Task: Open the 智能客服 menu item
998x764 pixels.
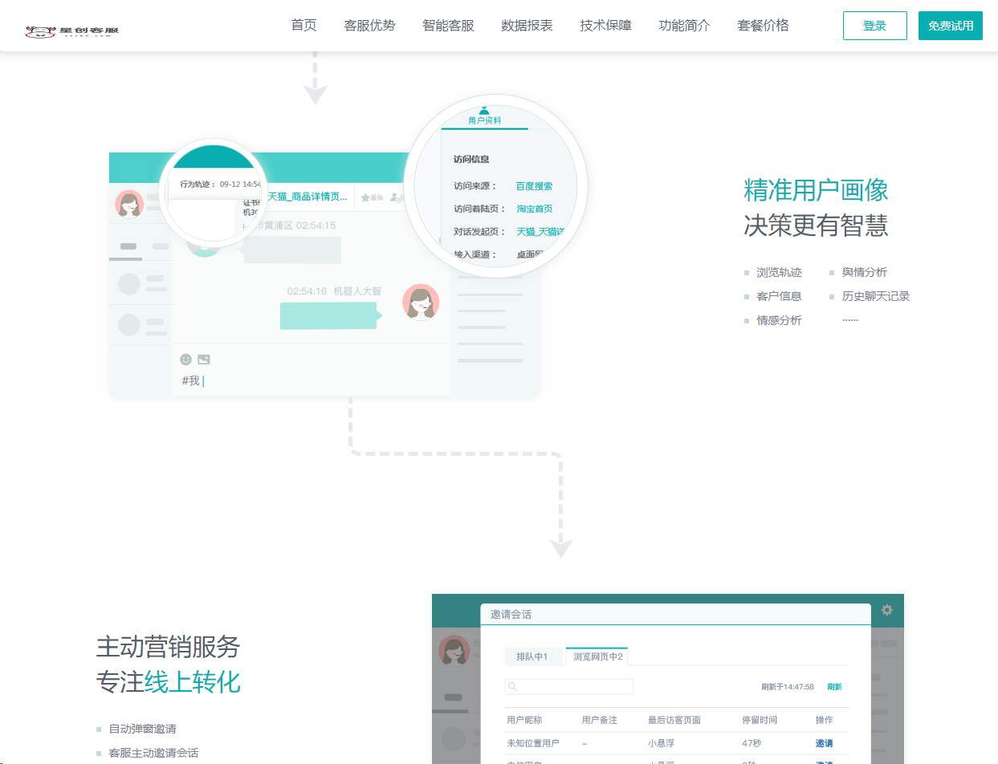Action: click(448, 26)
